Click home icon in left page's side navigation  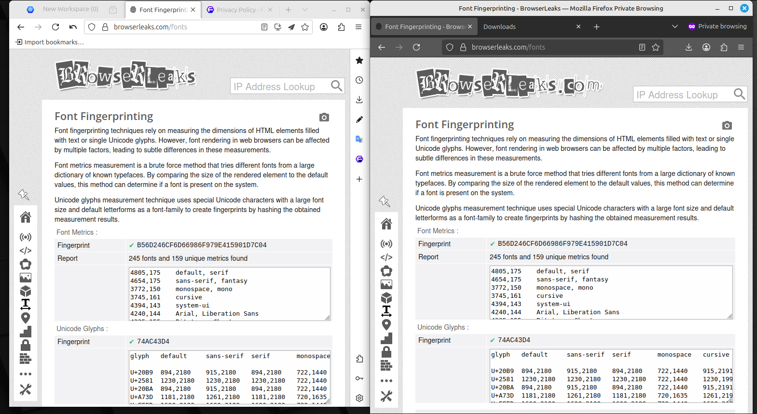tap(26, 217)
